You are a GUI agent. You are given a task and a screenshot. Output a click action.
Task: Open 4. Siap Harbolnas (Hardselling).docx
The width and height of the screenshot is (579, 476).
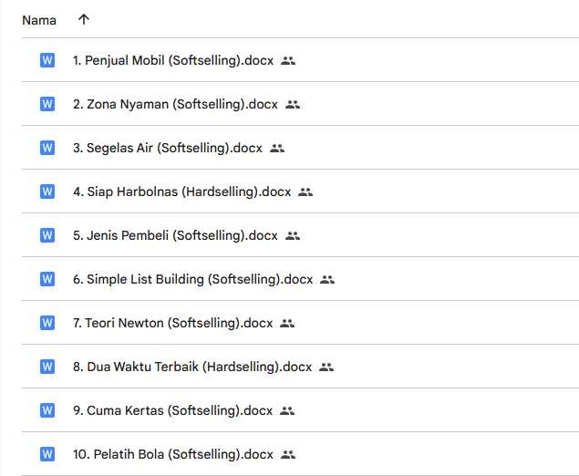pyautogui.click(x=181, y=191)
